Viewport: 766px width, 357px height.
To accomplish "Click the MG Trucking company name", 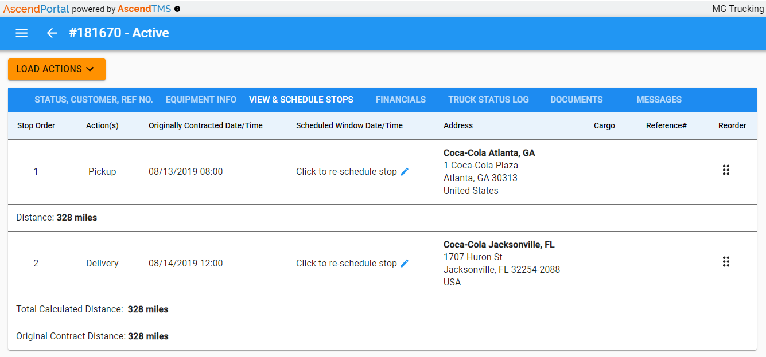I will pyautogui.click(x=738, y=9).
